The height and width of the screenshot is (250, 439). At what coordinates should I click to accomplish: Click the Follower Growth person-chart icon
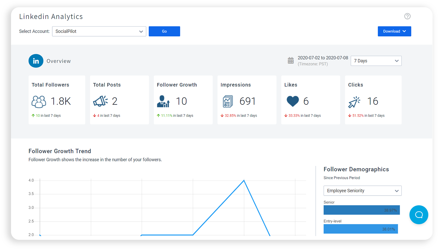[163, 101]
